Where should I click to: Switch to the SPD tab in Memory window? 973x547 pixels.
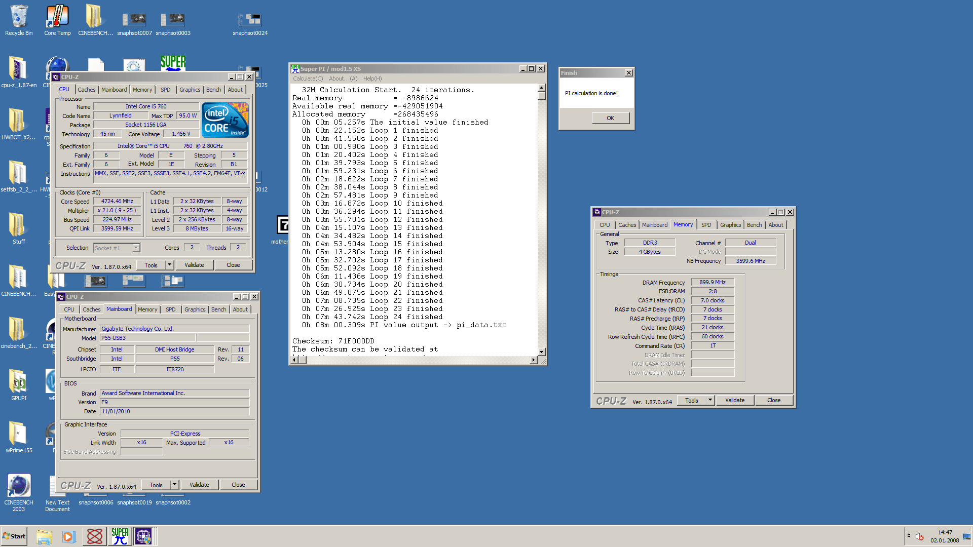click(706, 225)
